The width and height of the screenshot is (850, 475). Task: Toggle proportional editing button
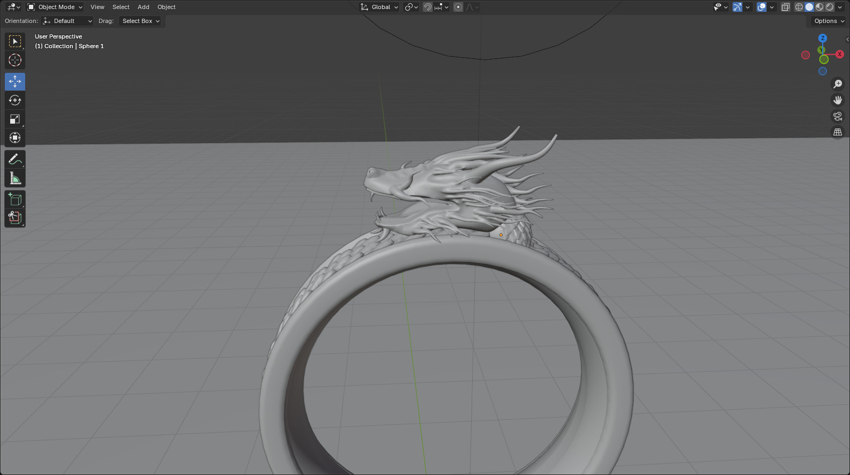(458, 7)
